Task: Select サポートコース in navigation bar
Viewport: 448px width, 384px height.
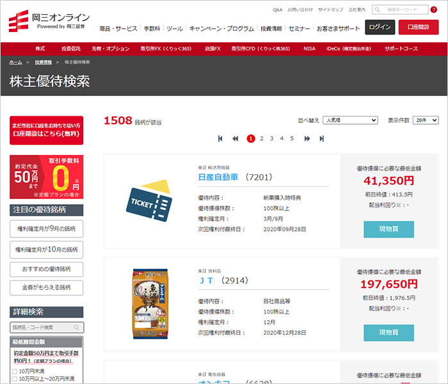Action: pyautogui.click(x=401, y=49)
